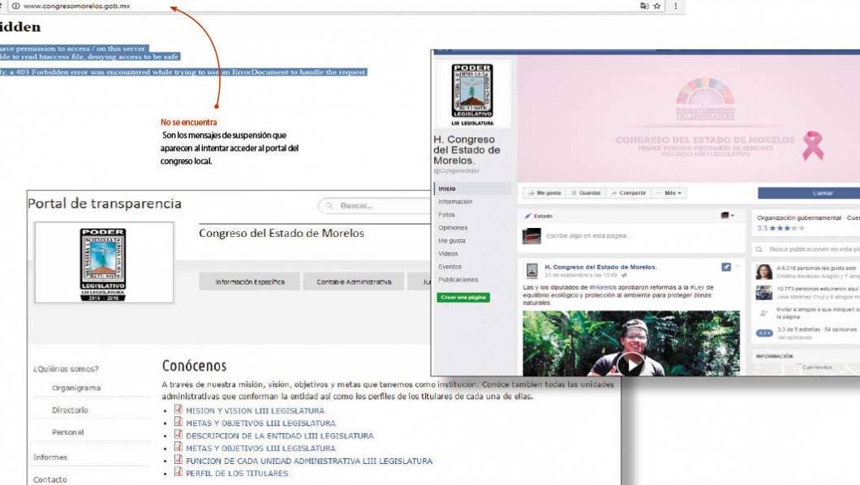
Task: Open FUNCION DE CADA UNIDAD ADMINISTRATIVA link
Action: tap(309, 461)
